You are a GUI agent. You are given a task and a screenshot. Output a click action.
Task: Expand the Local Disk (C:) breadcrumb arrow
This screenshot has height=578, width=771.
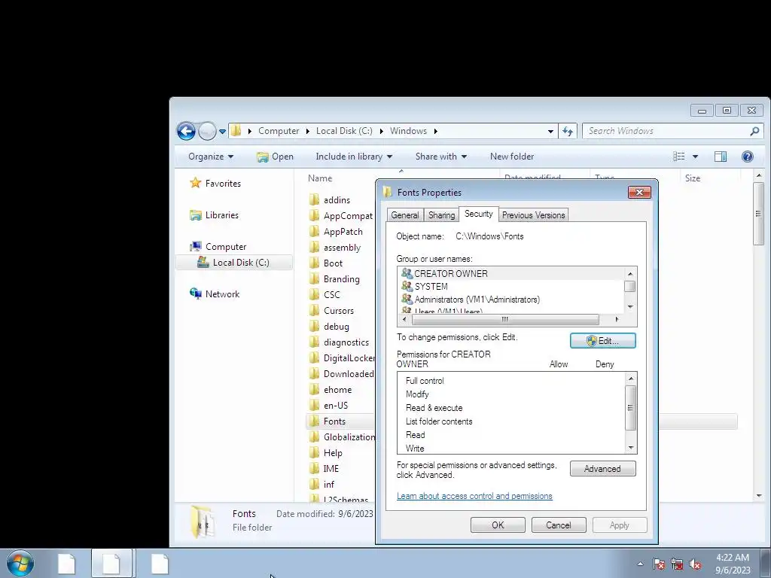point(382,131)
